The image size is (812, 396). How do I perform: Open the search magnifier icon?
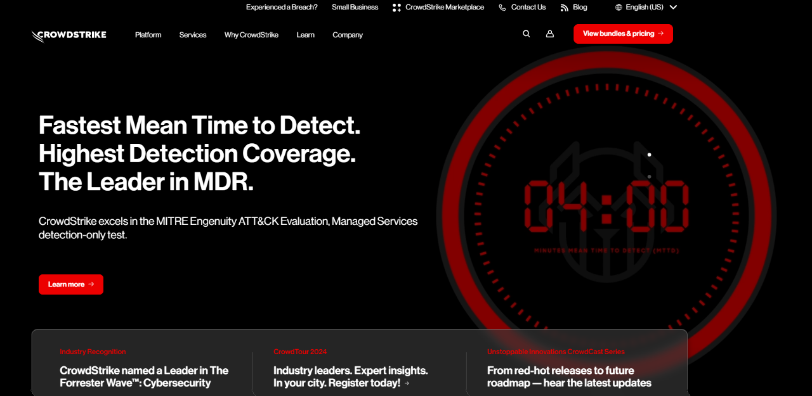[x=526, y=34]
